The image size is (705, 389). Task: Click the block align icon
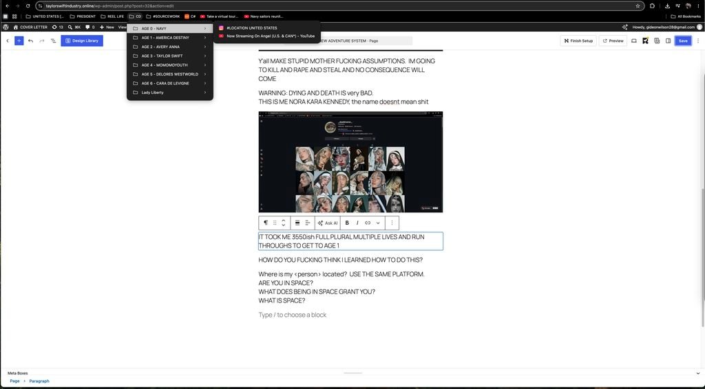coord(297,223)
